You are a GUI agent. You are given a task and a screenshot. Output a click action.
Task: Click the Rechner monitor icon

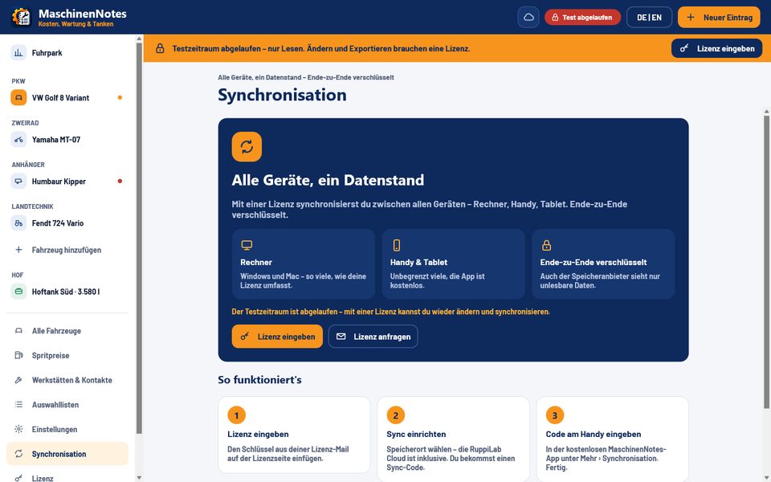[247, 245]
